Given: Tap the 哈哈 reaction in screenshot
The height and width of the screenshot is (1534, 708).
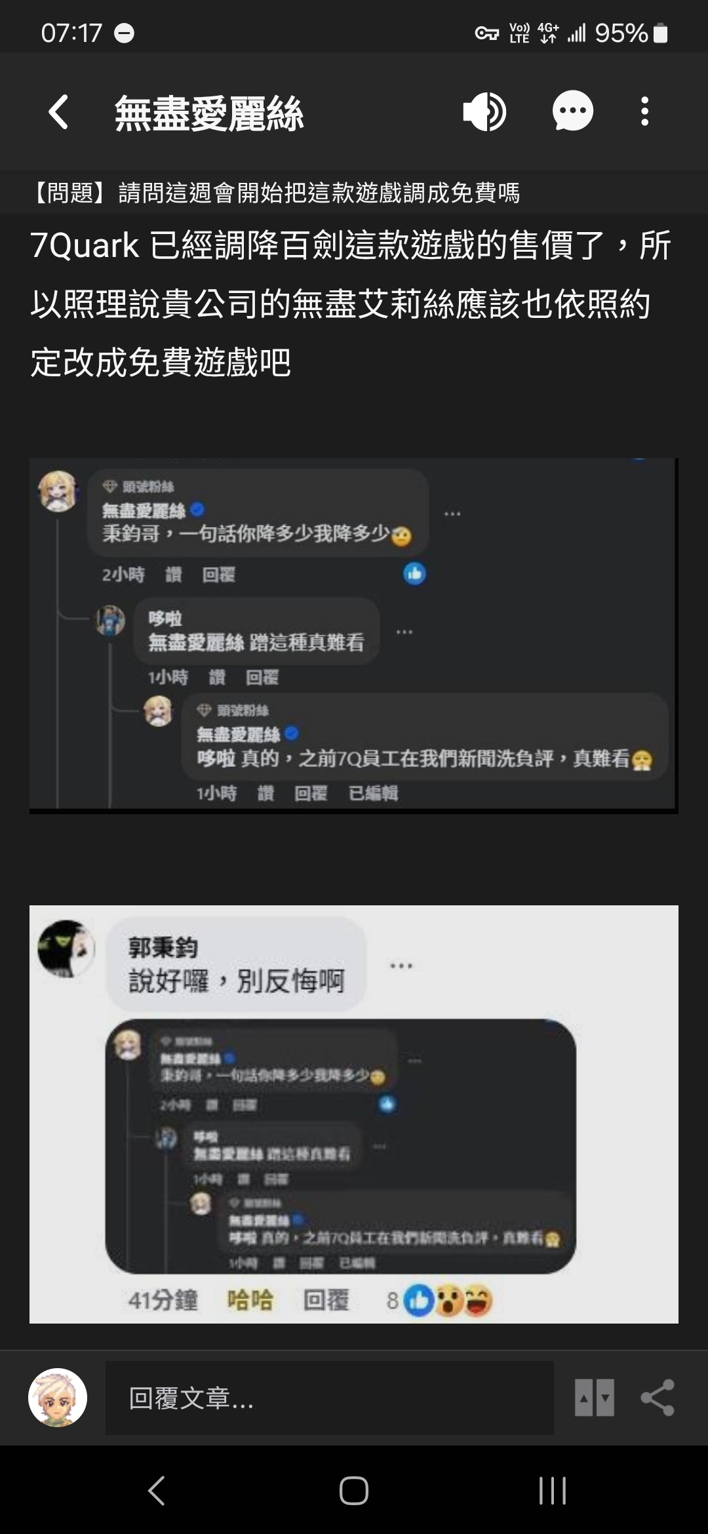Looking at the screenshot, I should (x=250, y=1299).
